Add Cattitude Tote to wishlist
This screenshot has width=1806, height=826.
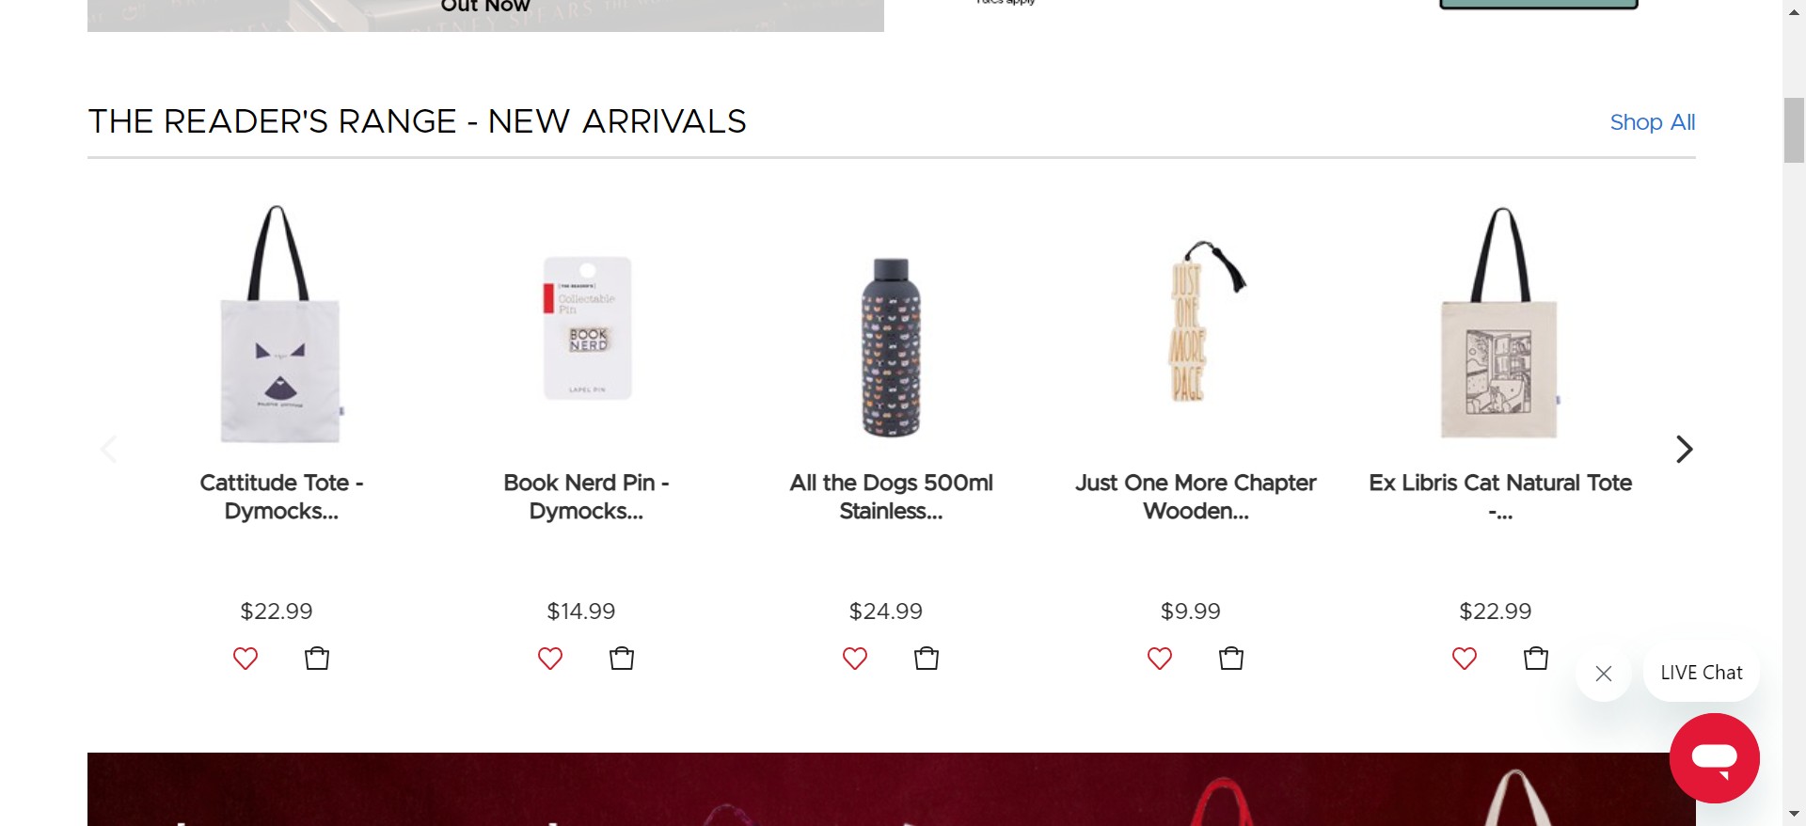tap(246, 659)
